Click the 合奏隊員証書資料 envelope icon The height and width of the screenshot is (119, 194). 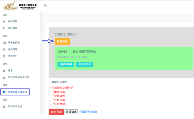coord(4,92)
